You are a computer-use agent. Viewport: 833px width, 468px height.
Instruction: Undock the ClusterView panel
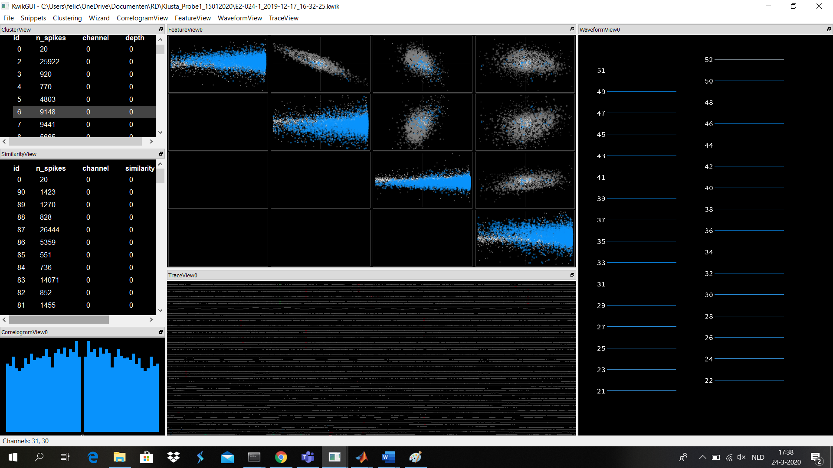pos(161,29)
